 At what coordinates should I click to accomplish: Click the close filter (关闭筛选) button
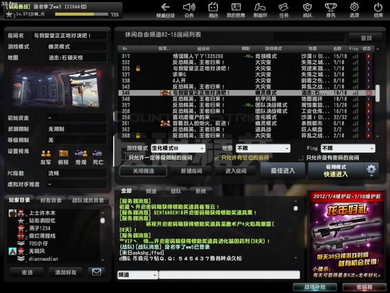tap(143, 171)
